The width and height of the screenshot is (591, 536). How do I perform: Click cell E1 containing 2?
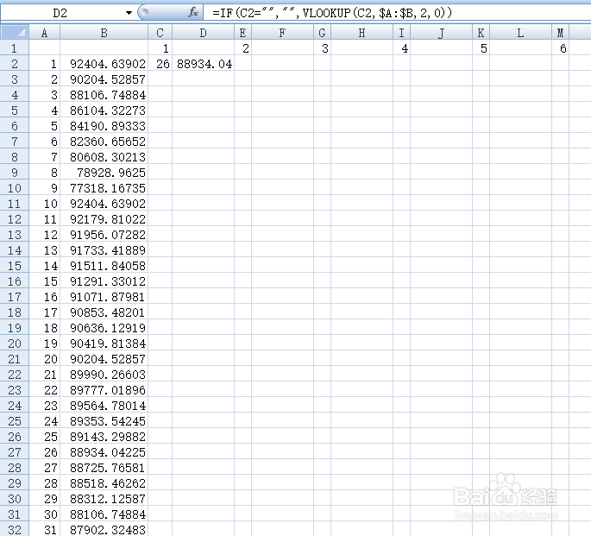tap(242, 48)
